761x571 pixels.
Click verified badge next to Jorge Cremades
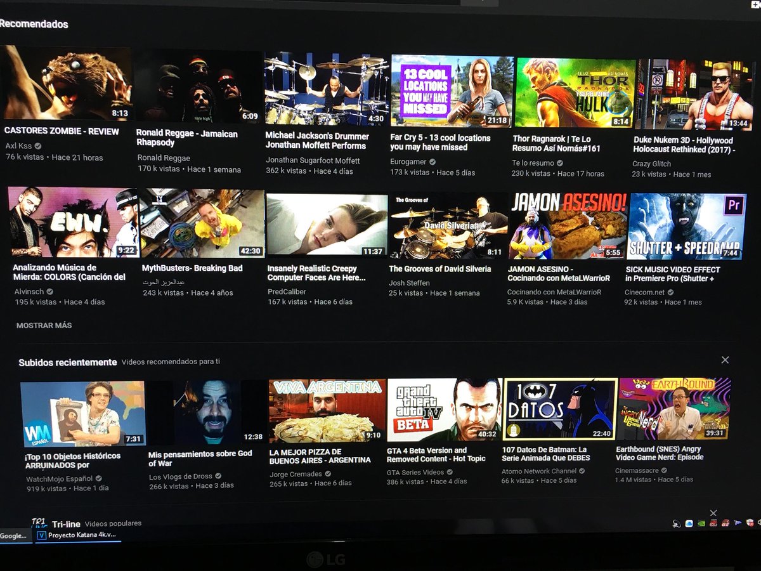tap(328, 473)
